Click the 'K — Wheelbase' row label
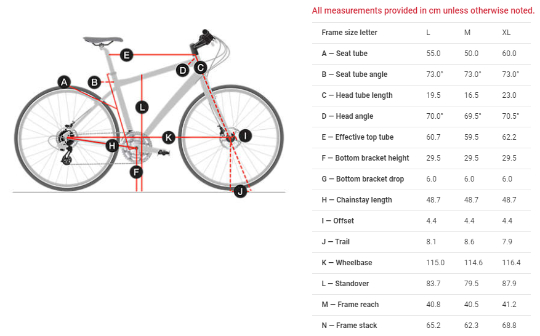540x336 pixels. point(347,263)
